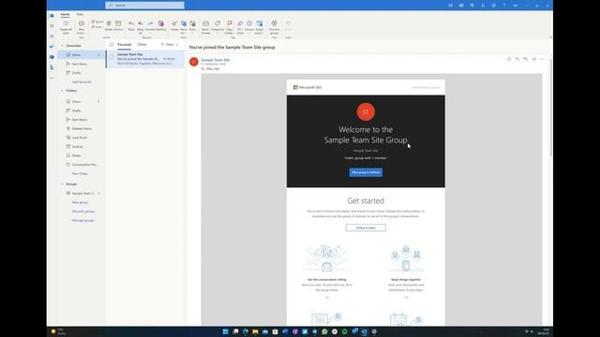Click Discover groups link in sidebar
Screen dimensions: 600x337
pos(83,212)
